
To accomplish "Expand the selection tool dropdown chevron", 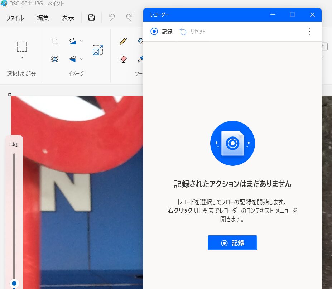I will point(22,57).
